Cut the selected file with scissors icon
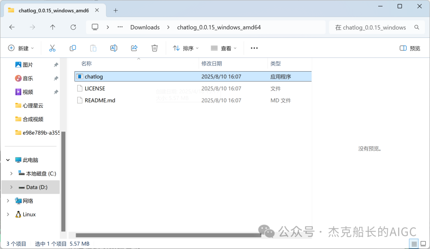This screenshot has height=249, width=430. tap(53, 48)
